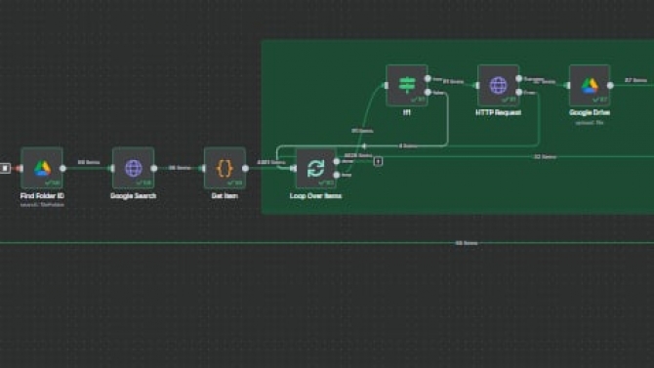Screen dimensions: 654x368
Task: Click the Loop Over Items loop output
Action: point(337,175)
